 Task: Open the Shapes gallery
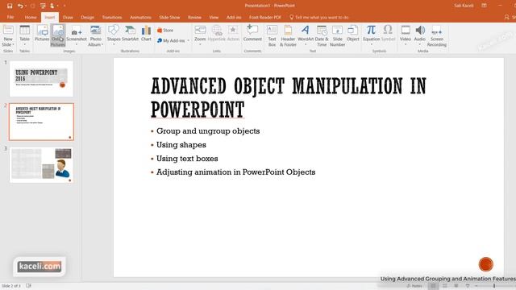click(x=114, y=35)
